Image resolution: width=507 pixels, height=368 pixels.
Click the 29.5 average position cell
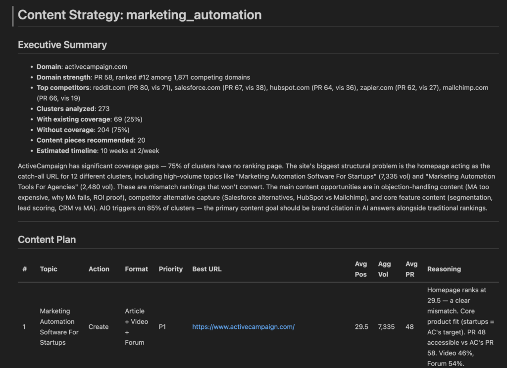(x=361, y=327)
